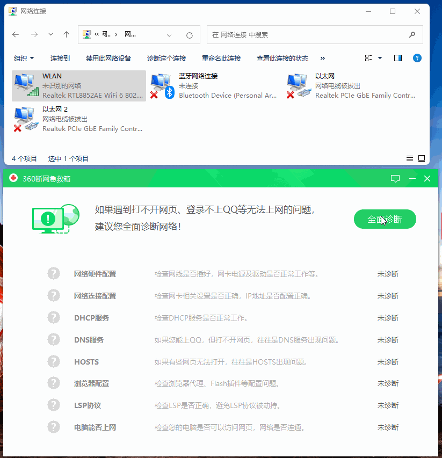Click the status icon for 网络连接配置
Image resolution: width=442 pixels, height=458 pixels.
54,296
